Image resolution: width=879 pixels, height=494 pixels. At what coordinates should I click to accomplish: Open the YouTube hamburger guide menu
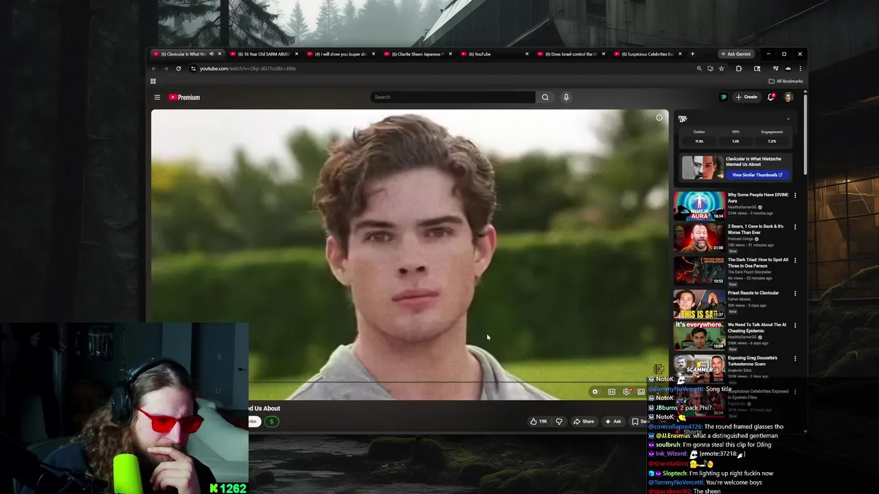click(157, 97)
